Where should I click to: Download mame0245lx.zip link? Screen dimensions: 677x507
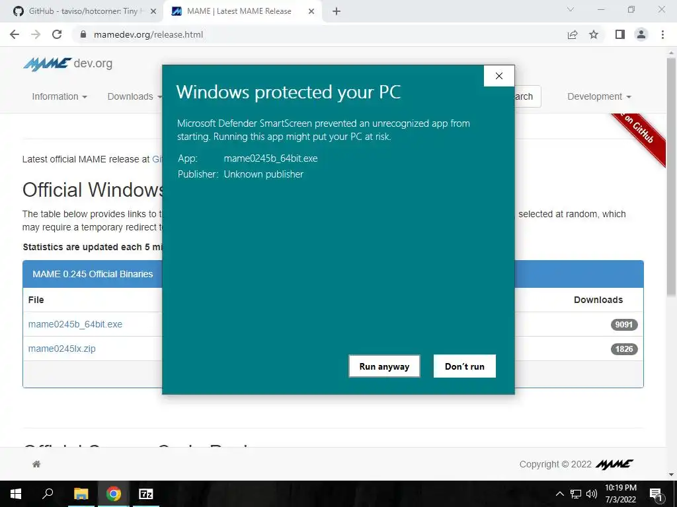pyautogui.click(x=61, y=349)
